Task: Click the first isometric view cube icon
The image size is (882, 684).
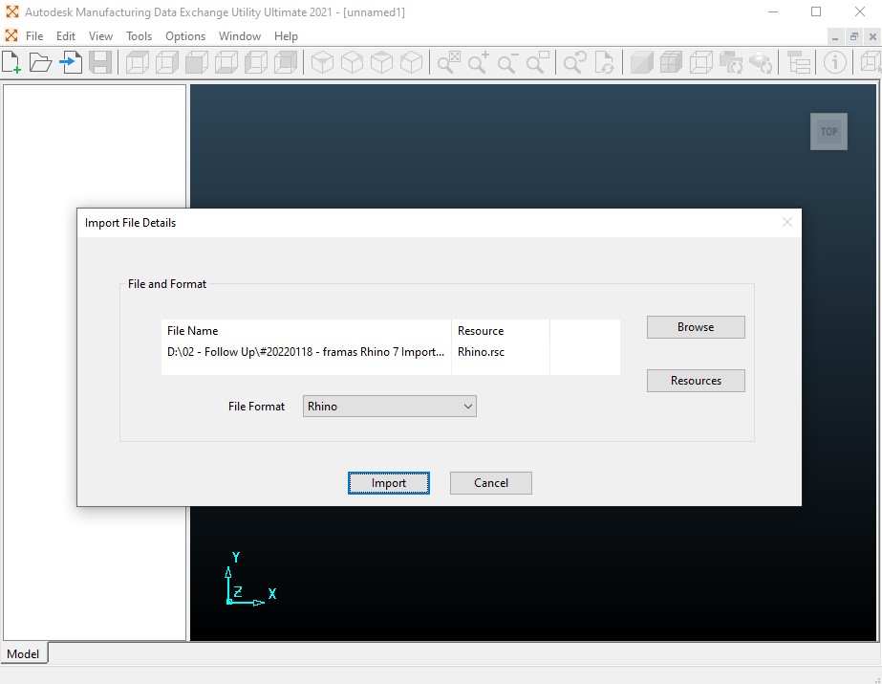Action: pos(322,62)
